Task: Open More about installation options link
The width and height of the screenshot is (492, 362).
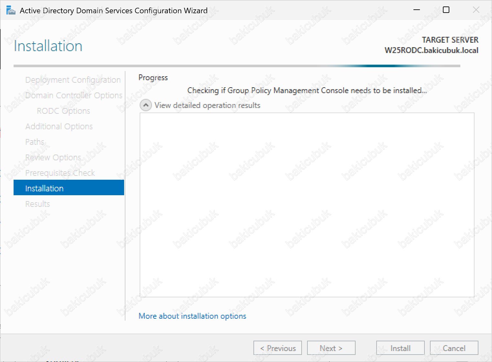Action: coord(192,316)
